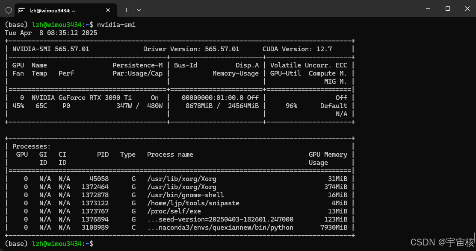This screenshot has height=251, width=476.
Task: Click the "GPU Memory" column header
Action: [x=328, y=155]
